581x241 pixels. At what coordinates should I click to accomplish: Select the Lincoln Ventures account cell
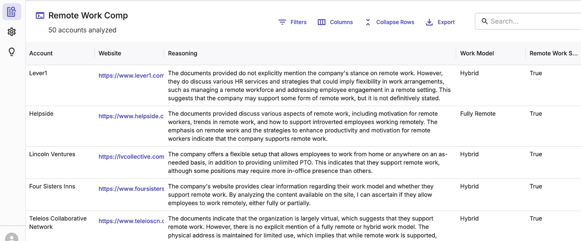52,154
